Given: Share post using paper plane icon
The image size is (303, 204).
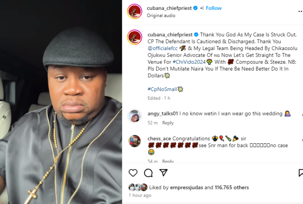Looking at the screenshot, I should pos(163,173).
